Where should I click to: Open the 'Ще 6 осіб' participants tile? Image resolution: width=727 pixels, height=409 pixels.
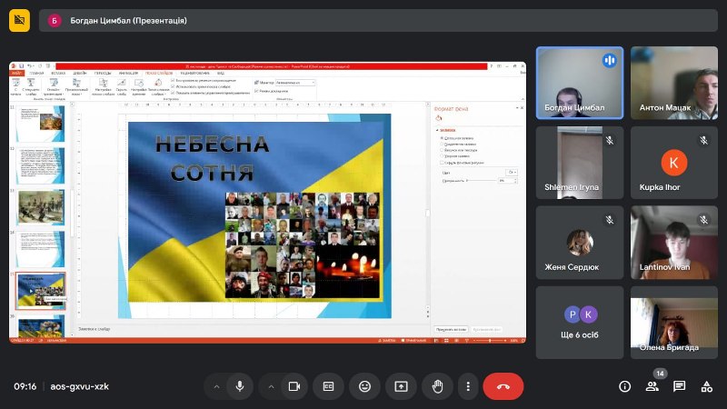click(x=579, y=323)
